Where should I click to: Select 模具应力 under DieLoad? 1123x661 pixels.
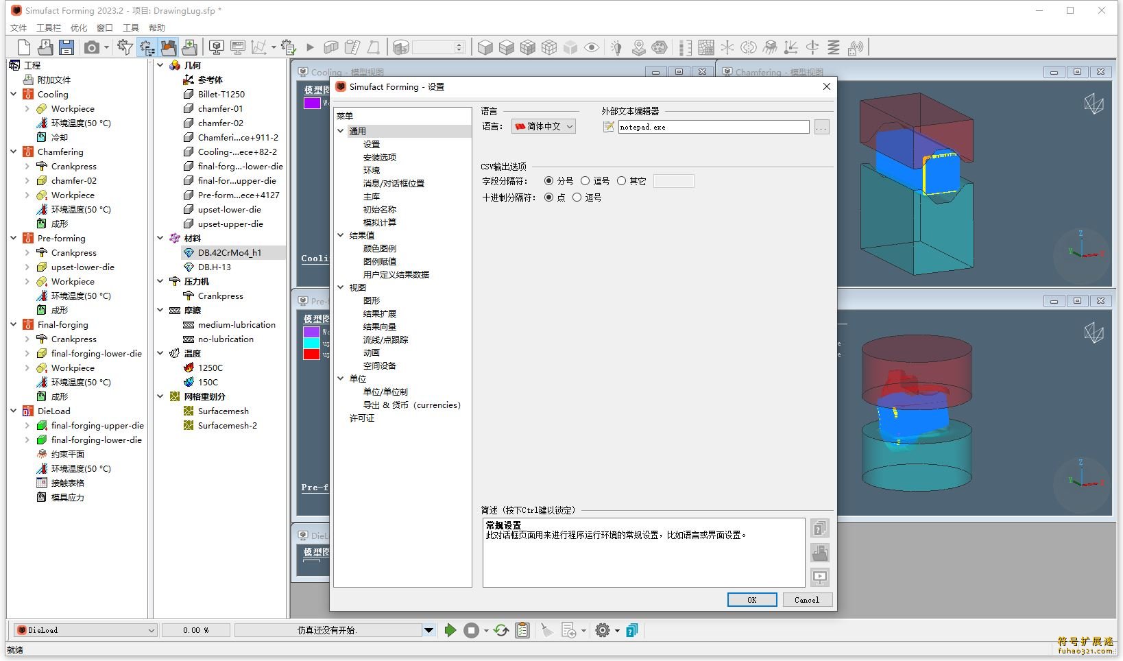[67, 497]
